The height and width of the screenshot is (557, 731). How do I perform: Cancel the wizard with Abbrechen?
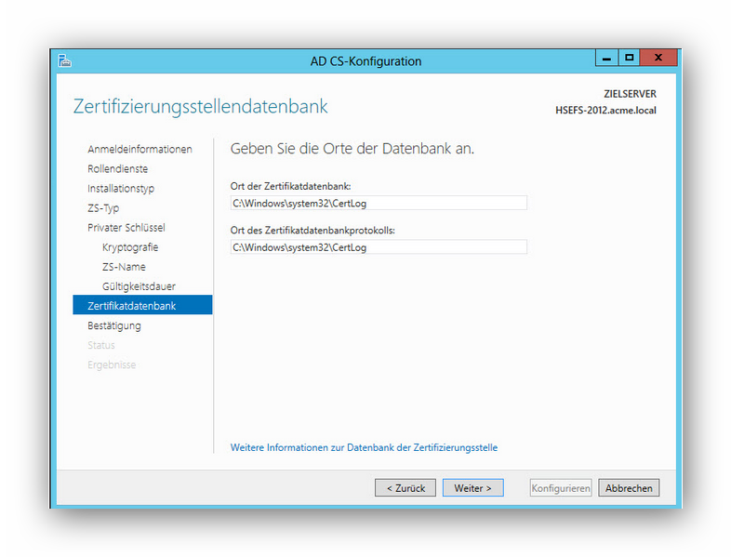(629, 488)
